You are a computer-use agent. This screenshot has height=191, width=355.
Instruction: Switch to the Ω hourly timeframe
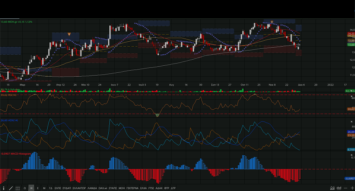[x=25, y=188]
